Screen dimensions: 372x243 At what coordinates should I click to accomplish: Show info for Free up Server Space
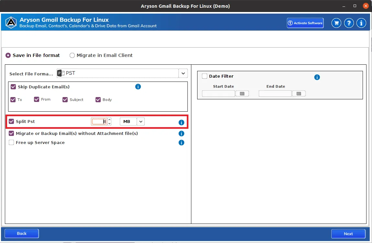[x=181, y=142]
